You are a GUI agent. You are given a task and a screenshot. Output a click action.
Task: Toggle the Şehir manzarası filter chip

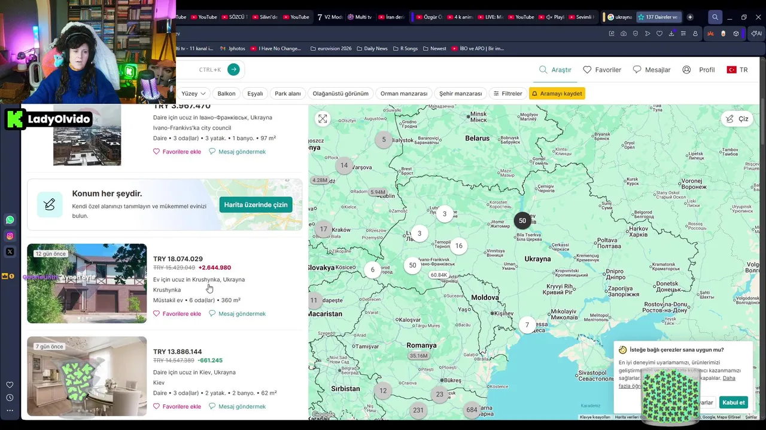(x=460, y=93)
